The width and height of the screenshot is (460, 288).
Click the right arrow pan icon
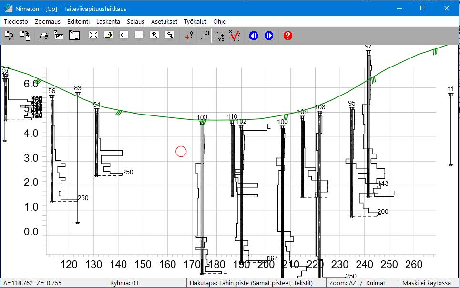tap(139, 35)
